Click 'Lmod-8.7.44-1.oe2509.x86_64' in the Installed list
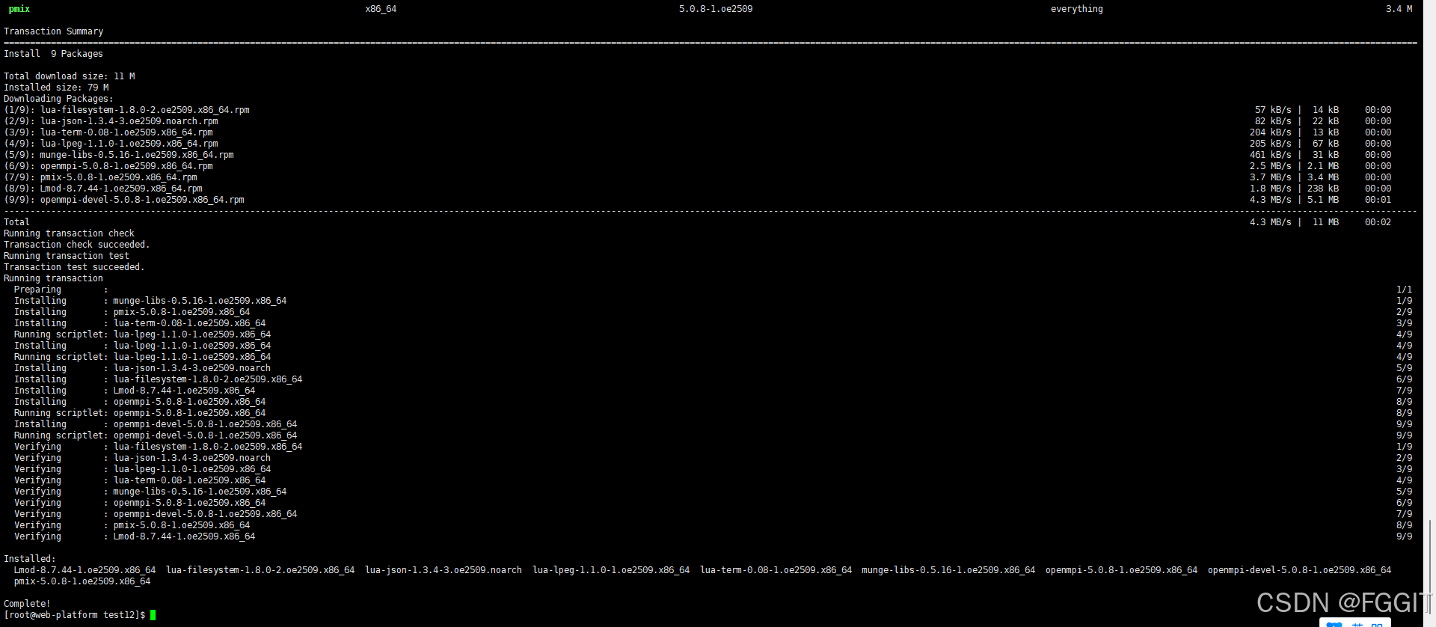Screen dimensions: 1436x627 click(85, 570)
